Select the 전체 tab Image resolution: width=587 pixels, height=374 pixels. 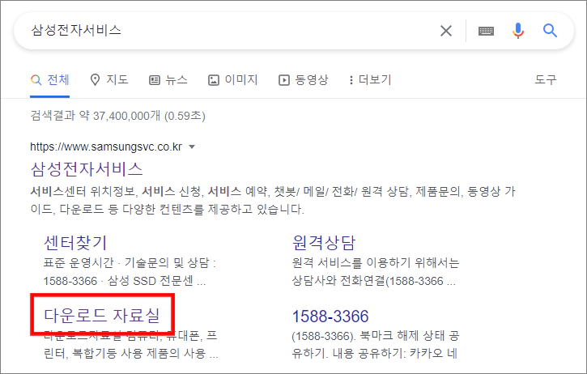click(x=49, y=80)
